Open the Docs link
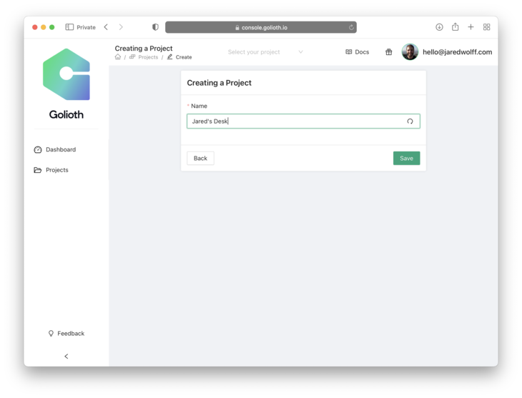 pyautogui.click(x=358, y=52)
